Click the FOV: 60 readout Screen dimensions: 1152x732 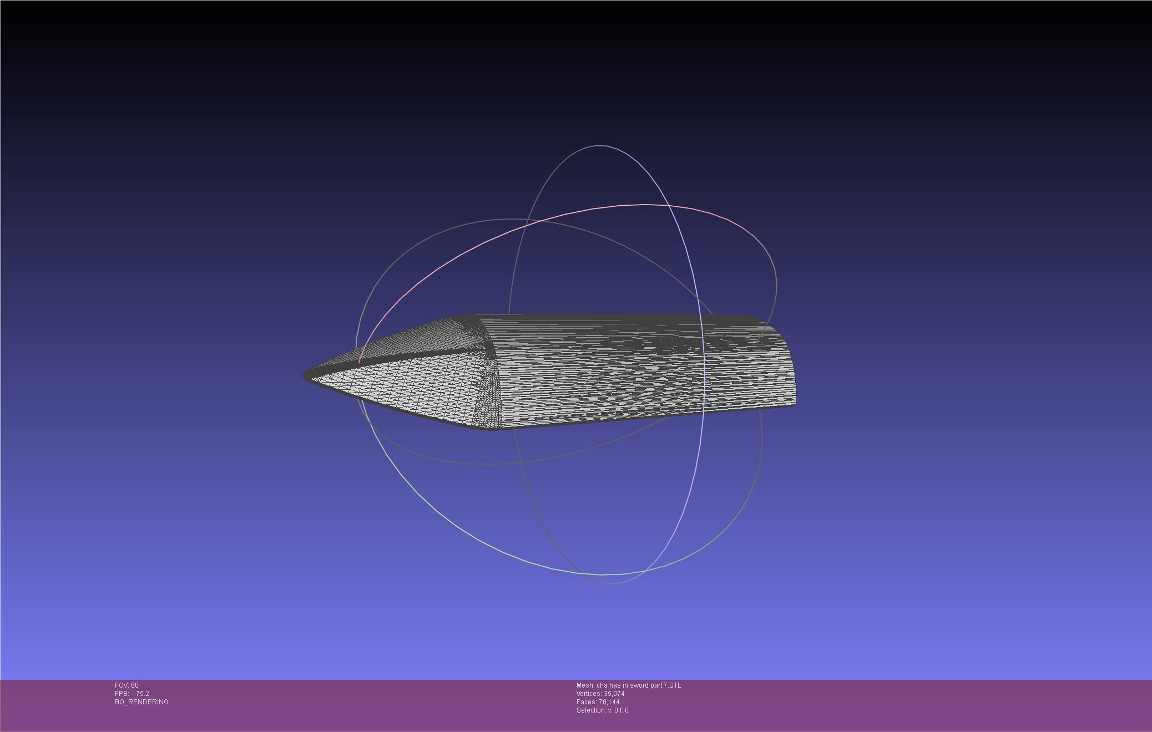click(127, 685)
